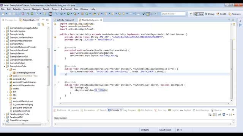Viewport: 243px width, 136px height.
Task: Click the Genymotion red device icon
Action: tap(50, 14)
